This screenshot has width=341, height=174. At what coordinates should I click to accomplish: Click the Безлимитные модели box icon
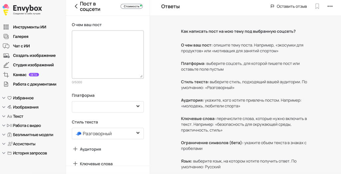[x=9, y=135]
